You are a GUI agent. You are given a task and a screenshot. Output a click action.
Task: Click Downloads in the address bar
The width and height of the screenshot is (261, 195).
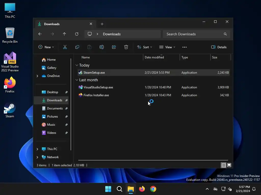pos(112,34)
